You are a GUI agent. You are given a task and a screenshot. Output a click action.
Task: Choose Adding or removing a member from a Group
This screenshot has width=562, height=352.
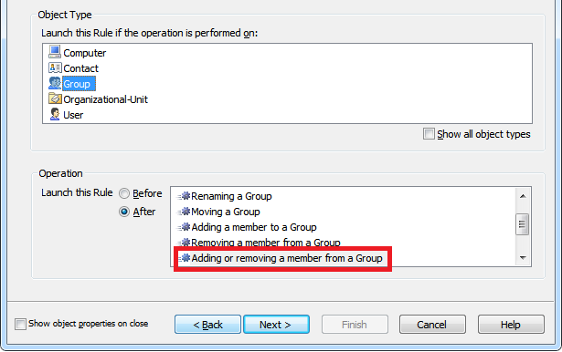click(287, 258)
